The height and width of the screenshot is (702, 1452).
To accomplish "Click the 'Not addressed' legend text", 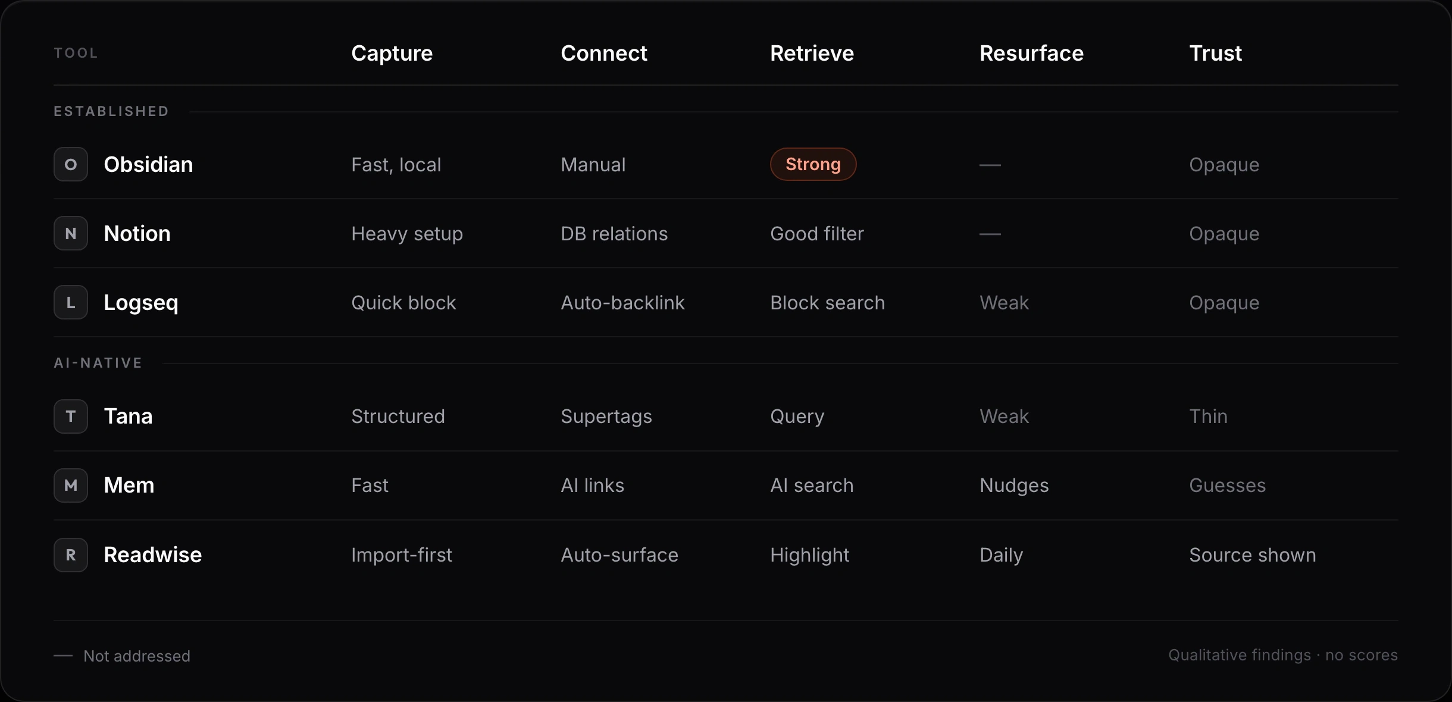I will click(x=137, y=656).
